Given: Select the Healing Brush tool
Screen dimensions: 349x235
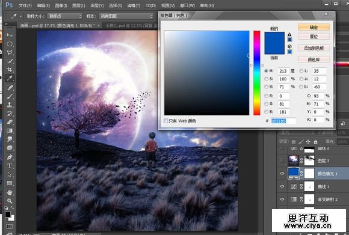Looking at the screenshot, I should [10, 88].
